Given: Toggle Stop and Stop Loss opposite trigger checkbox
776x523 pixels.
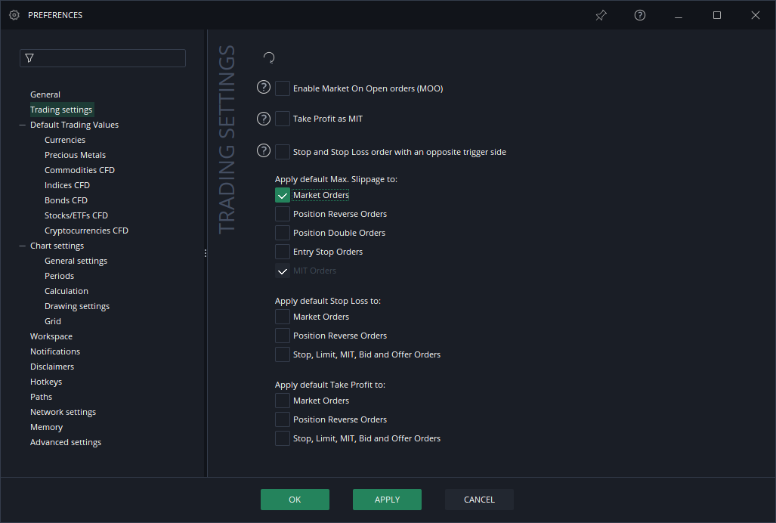Looking at the screenshot, I should click(283, 152).
